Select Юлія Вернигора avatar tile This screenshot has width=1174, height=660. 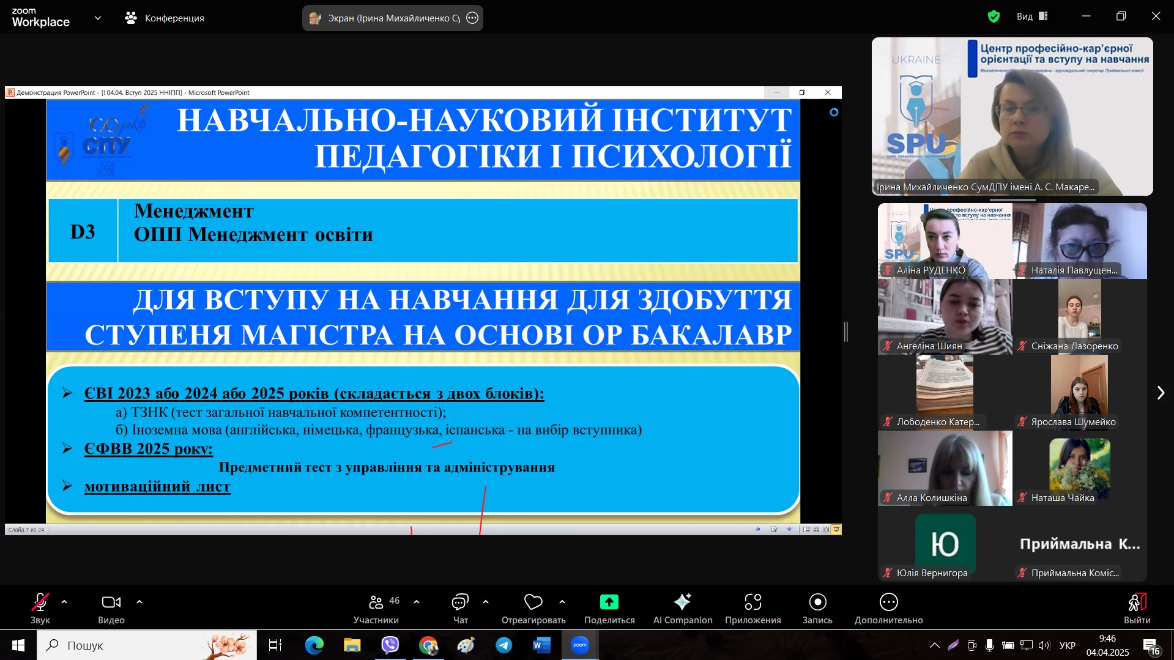click(945, 544)
